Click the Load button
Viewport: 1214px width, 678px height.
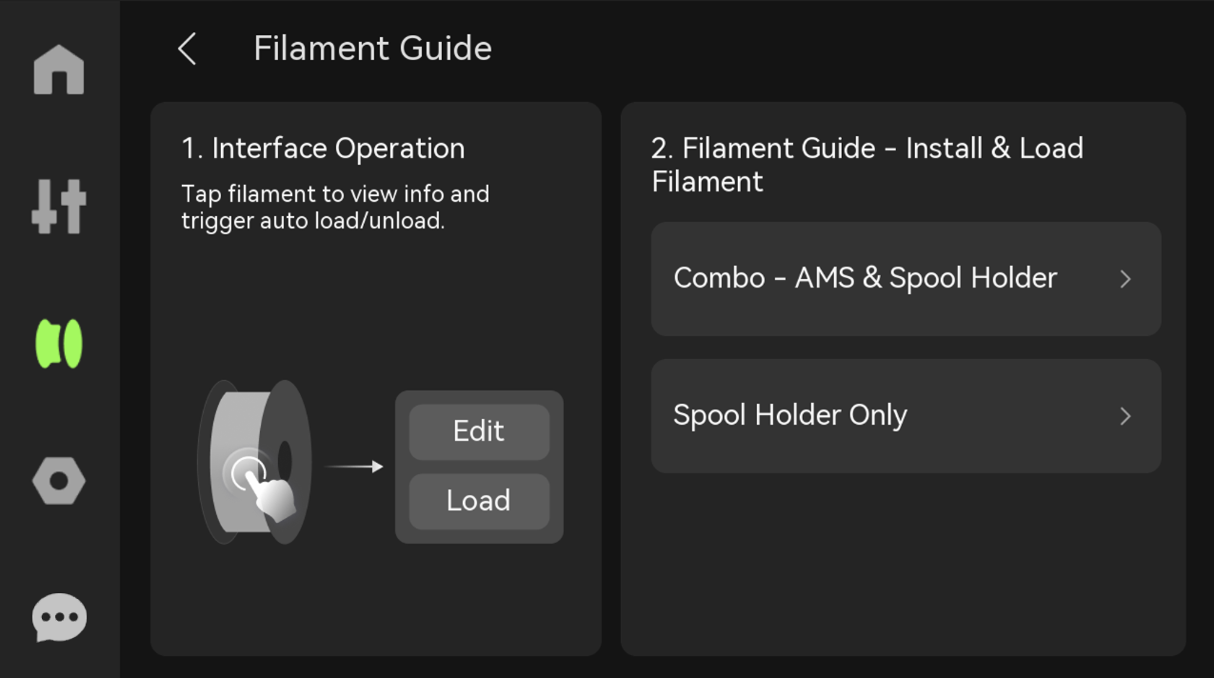coord(479,501)
